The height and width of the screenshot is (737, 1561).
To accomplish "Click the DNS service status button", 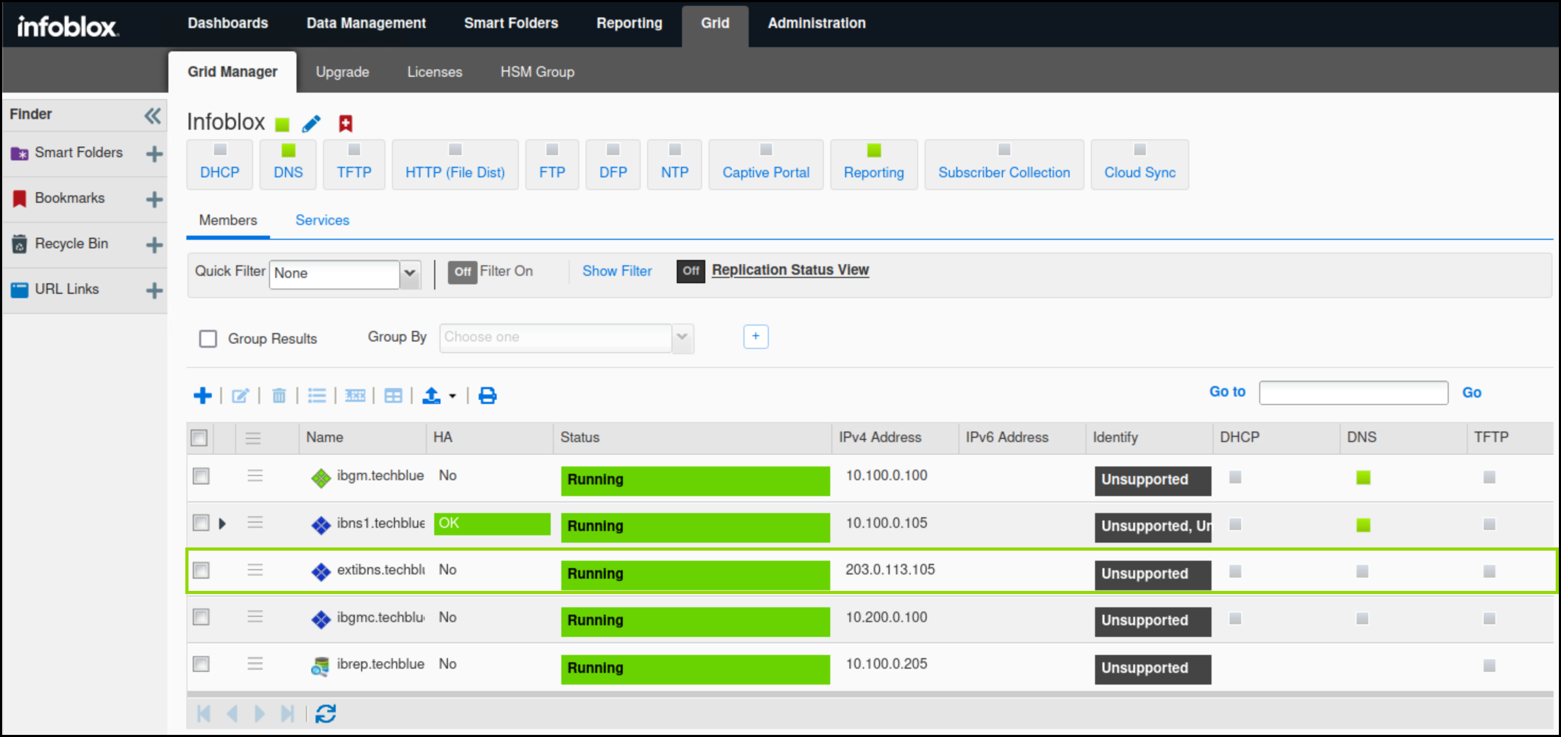I will click(x=288, y=164).
